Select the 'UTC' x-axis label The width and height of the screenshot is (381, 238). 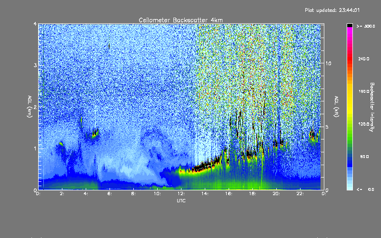(181, 200)
